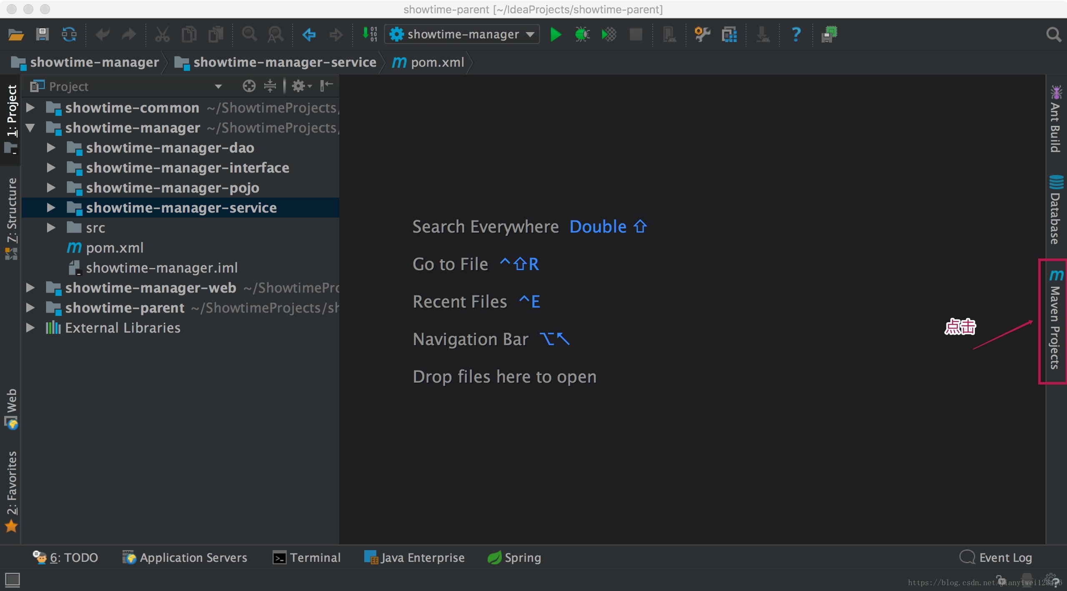Switch to the Spring tool tab
Screen dimensions: 1067x591
[x=514, y=558]
